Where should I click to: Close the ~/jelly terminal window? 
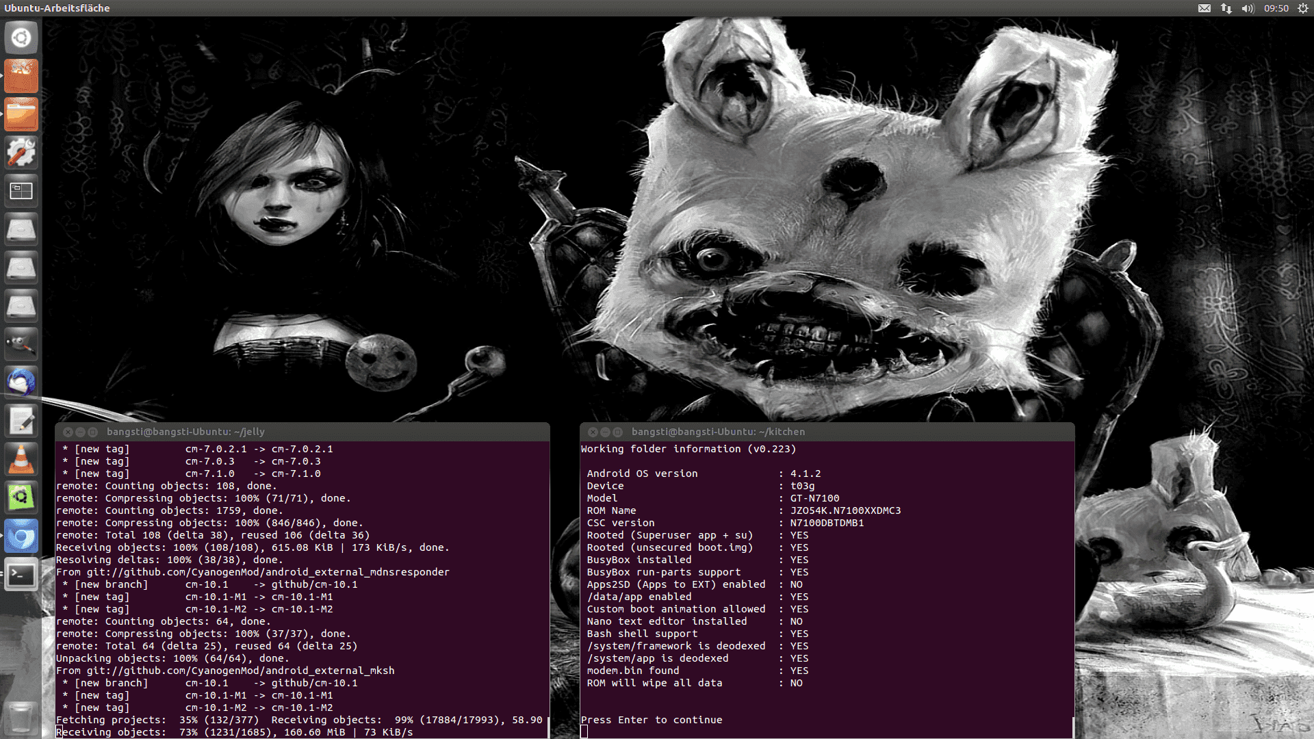68,432
